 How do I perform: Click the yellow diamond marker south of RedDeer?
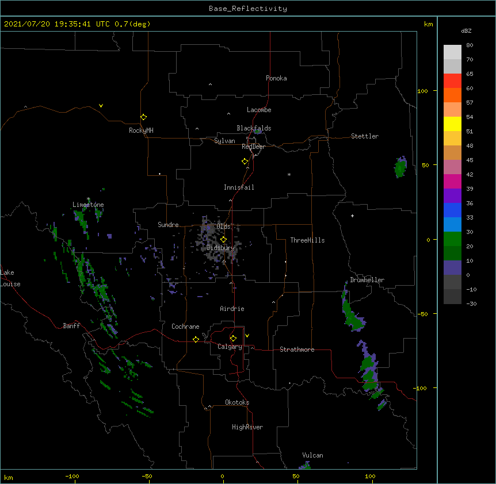pos(245,162)
